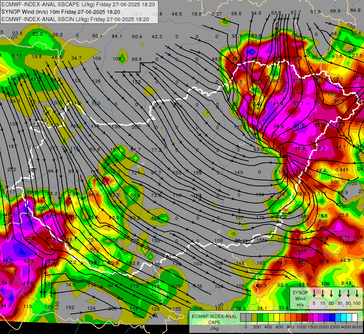Click the map value 34.1

tap(262, 308)
